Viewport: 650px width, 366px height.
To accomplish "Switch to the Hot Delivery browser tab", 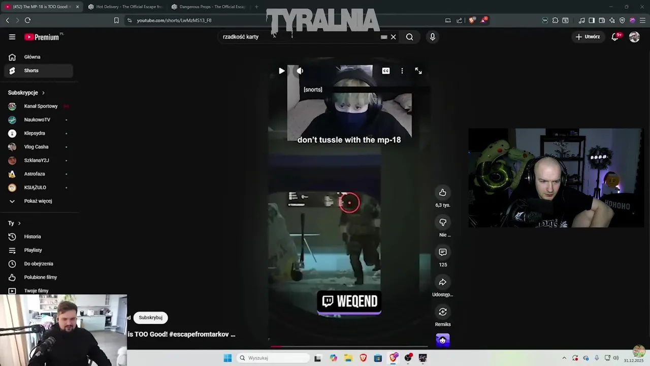I will coord(125,7).
